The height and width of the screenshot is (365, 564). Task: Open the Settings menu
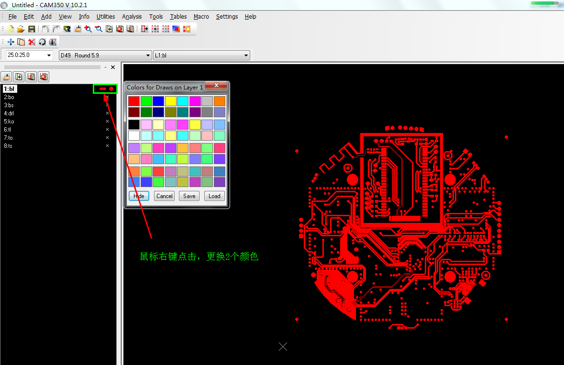227,17
